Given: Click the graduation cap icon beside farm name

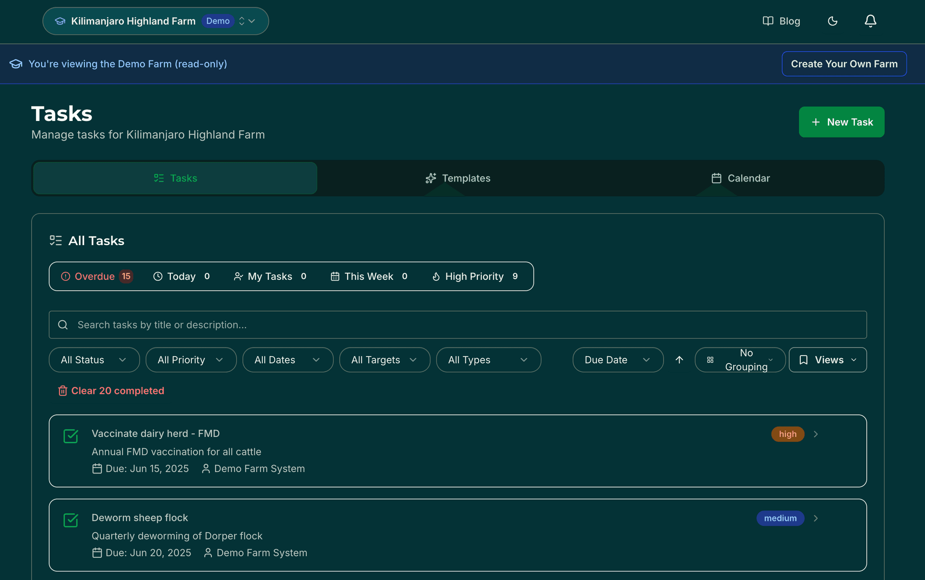Looking at the screenshot, I should pyautogui.click(x=60, y=21).
